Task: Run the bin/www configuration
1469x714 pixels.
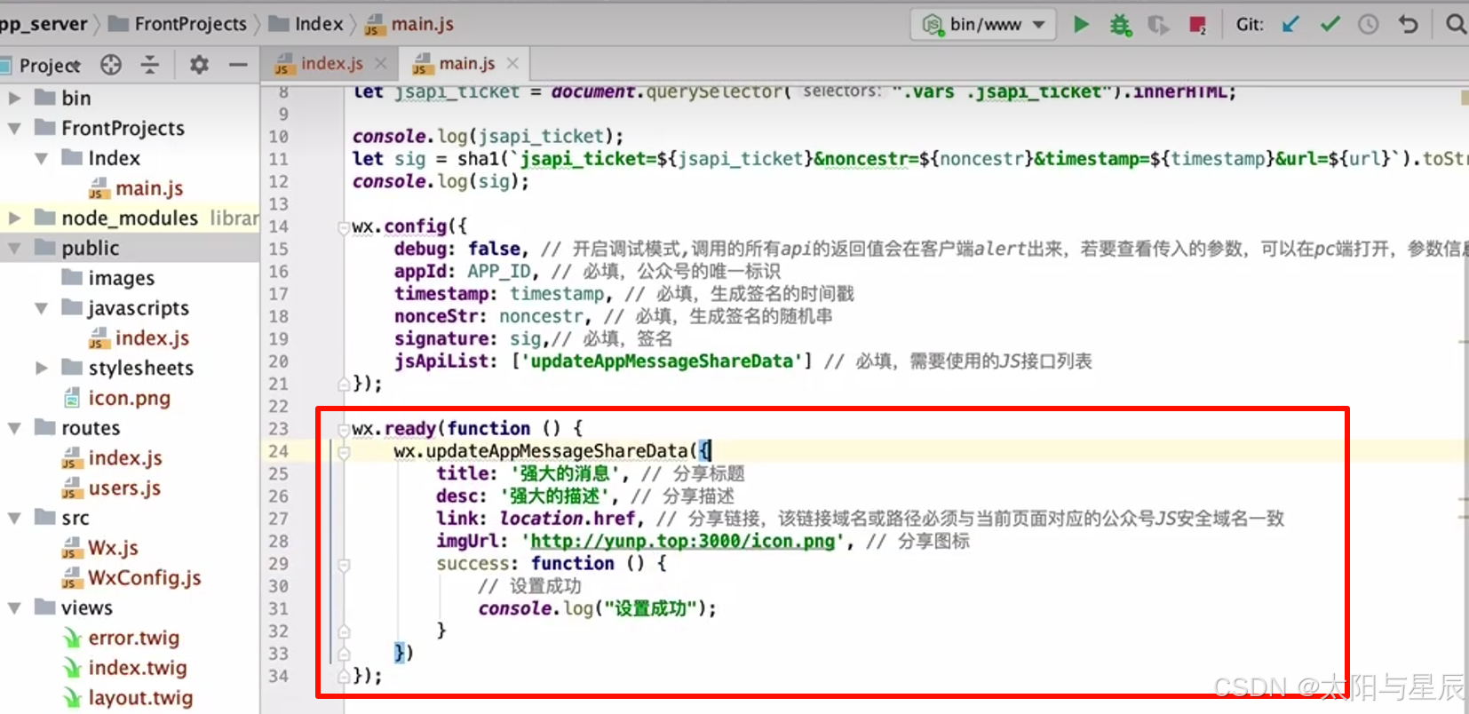Action: (x=1081, y=24)
